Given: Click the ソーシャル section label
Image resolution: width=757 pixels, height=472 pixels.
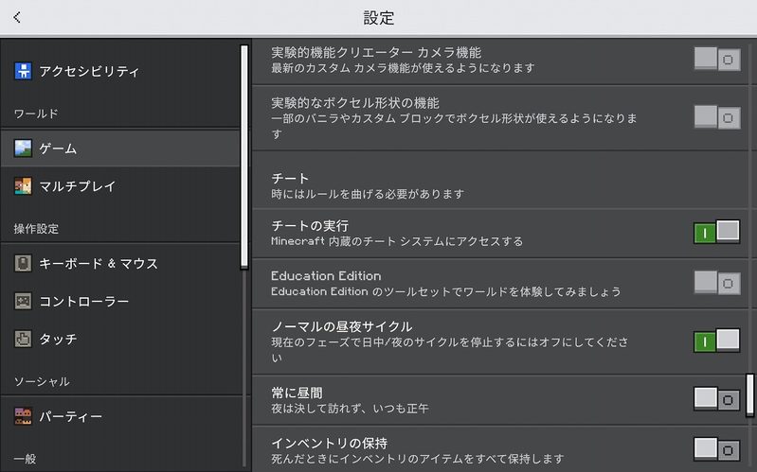Looking at the screenshot, I should click(42, 381).
